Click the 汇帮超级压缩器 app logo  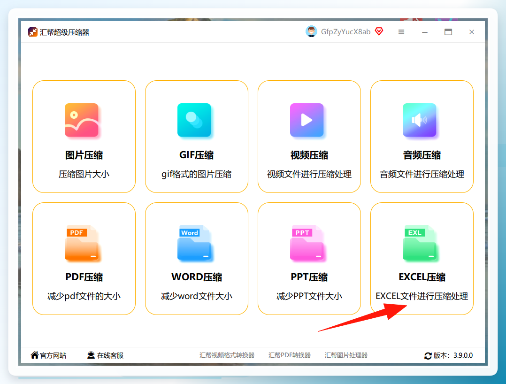click(32, 32)
